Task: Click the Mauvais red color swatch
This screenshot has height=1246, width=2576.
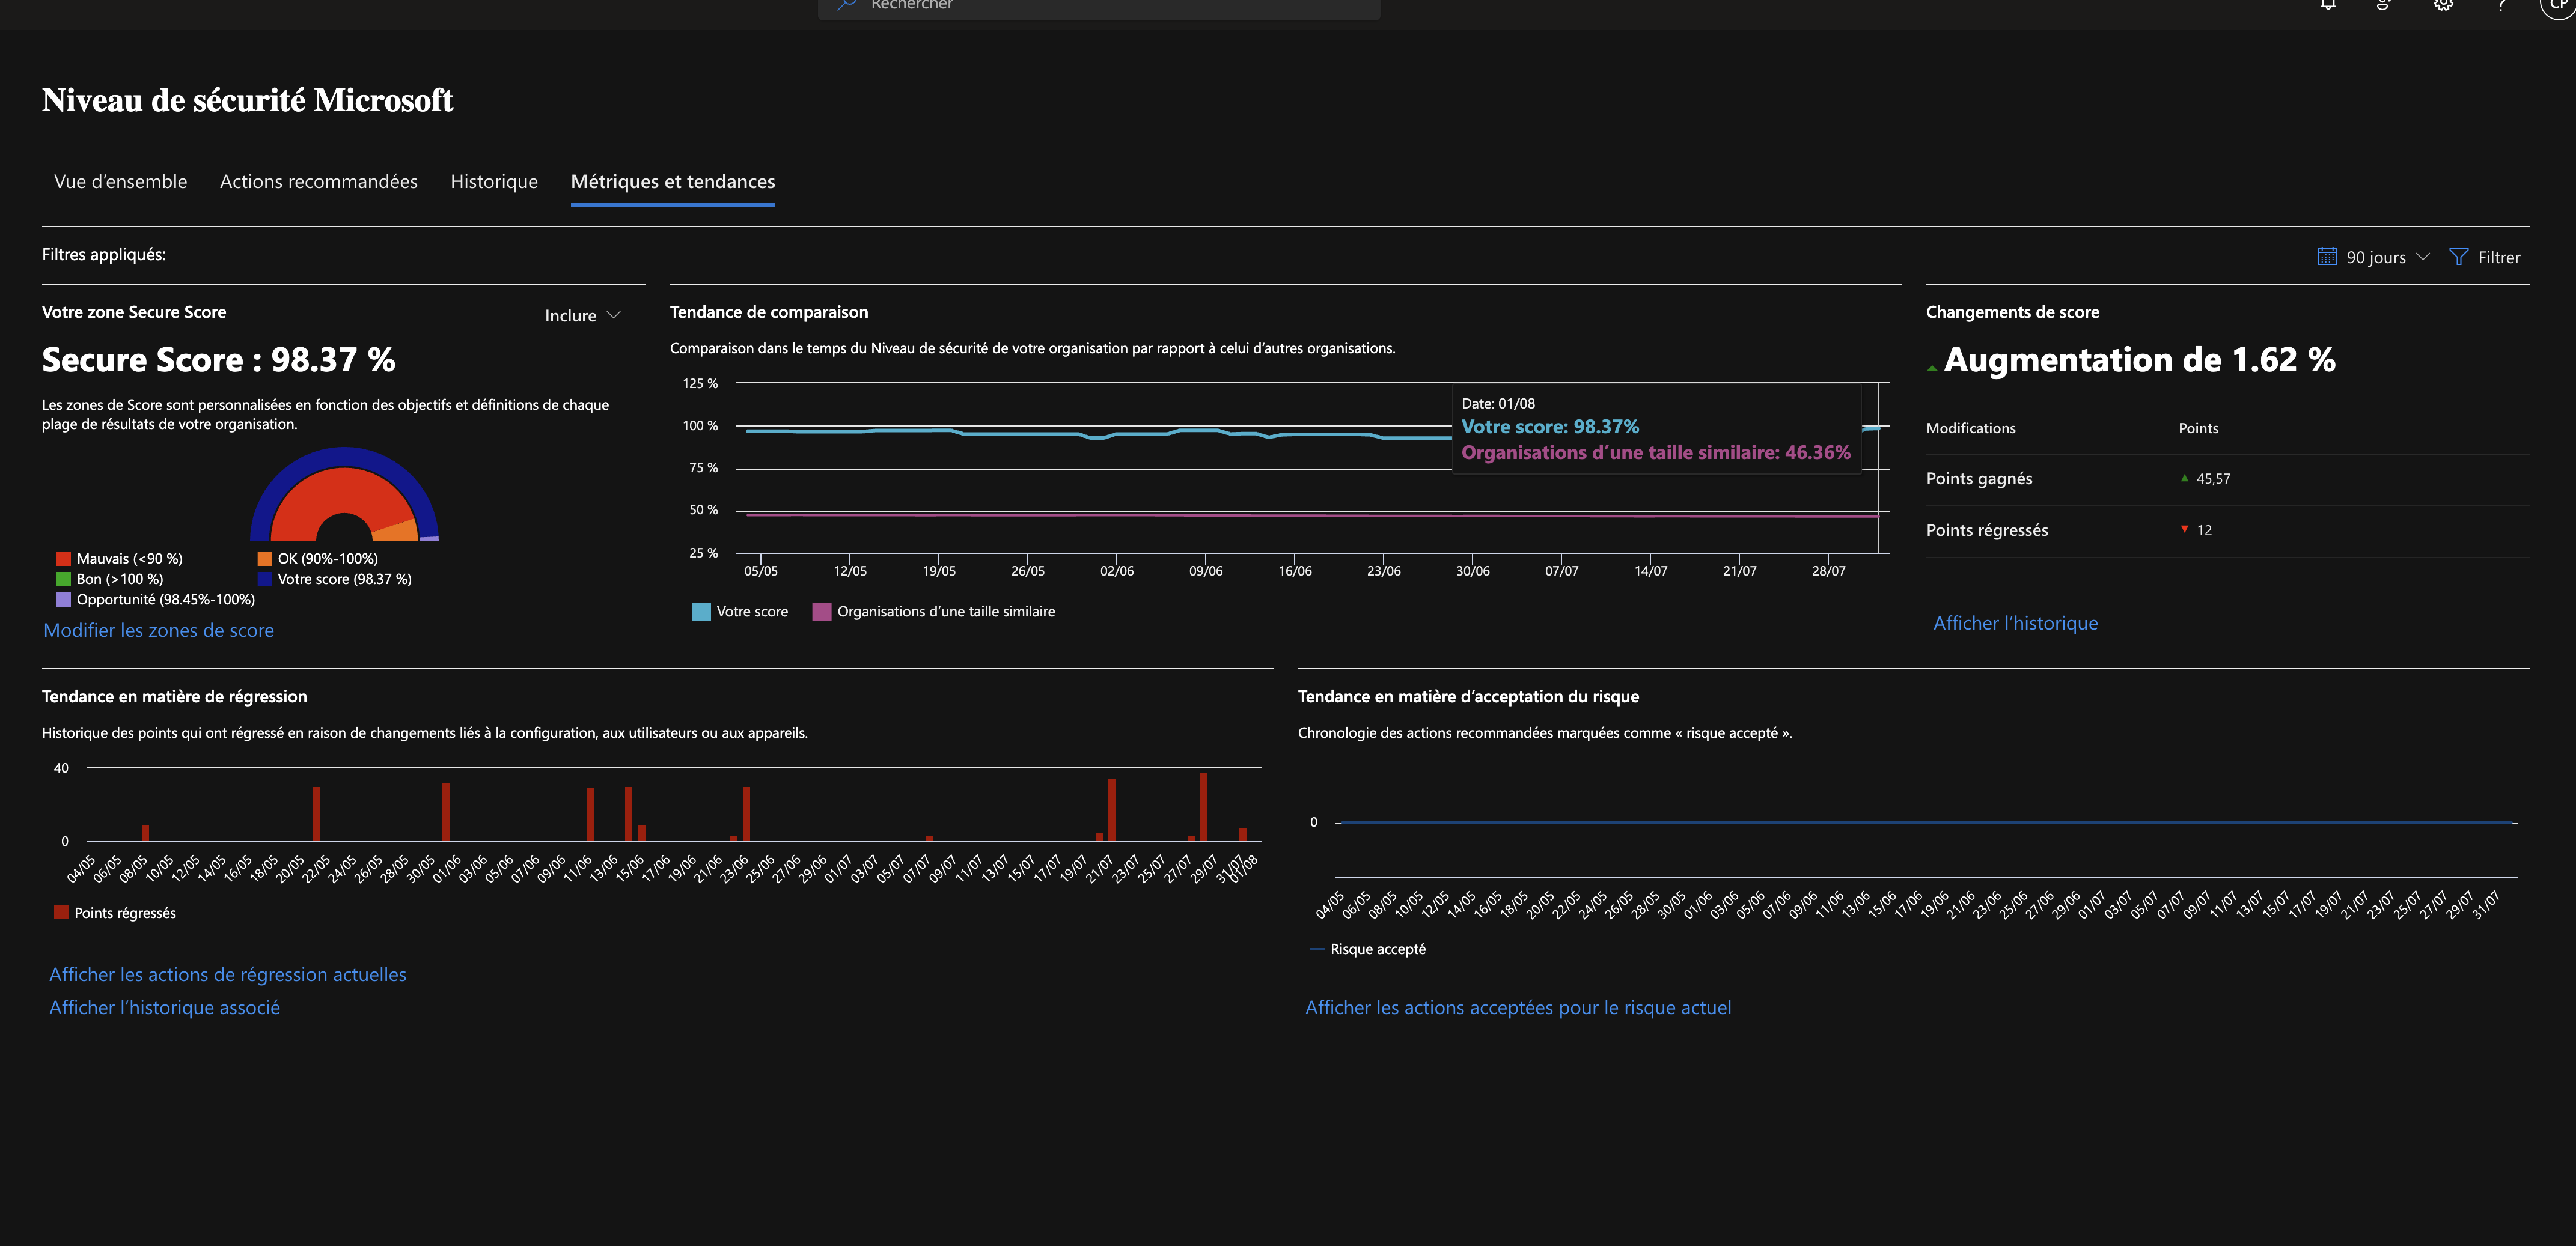Action: click(64, 559)
